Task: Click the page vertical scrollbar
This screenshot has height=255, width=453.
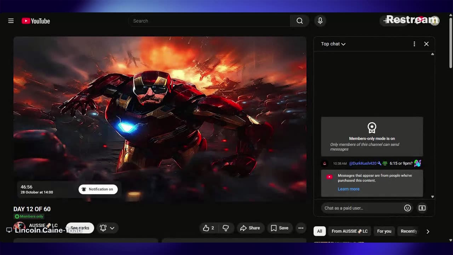Action: coord(451,42)
